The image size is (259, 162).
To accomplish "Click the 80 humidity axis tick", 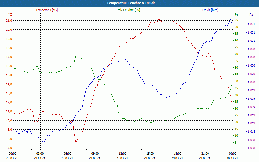I will click(236, 40).
